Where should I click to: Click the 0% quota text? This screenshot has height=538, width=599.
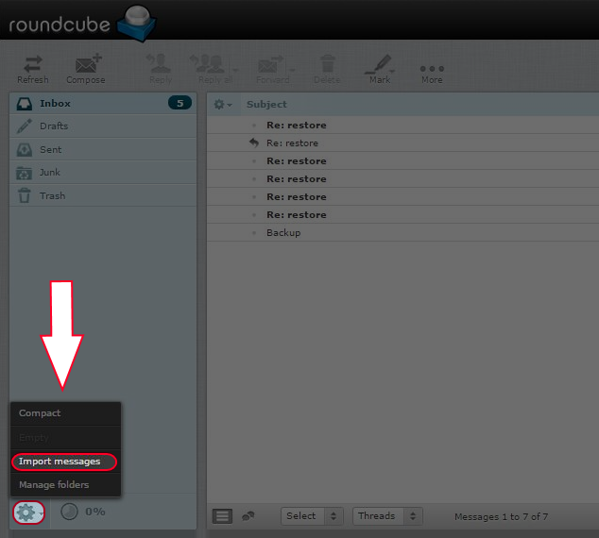click(95, 512)
